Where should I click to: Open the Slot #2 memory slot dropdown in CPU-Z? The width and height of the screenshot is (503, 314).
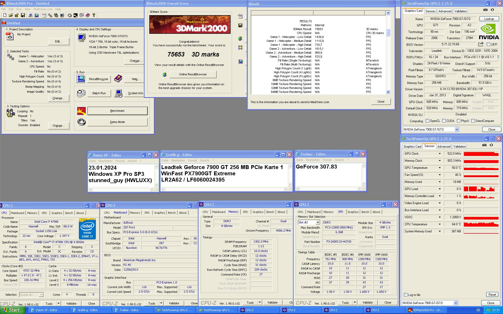tap(318, 222)
